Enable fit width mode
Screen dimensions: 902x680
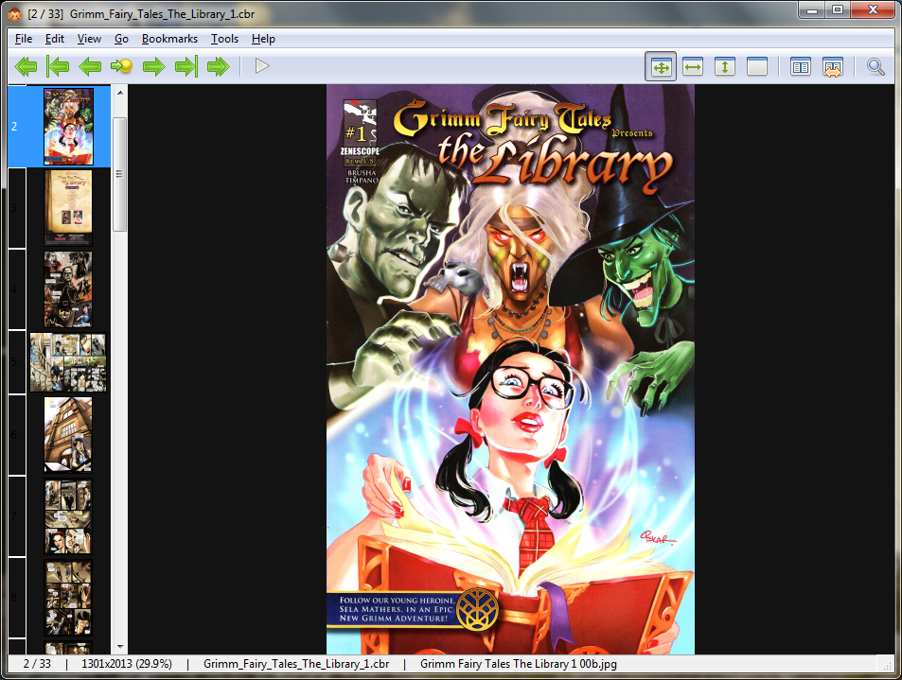693,67
